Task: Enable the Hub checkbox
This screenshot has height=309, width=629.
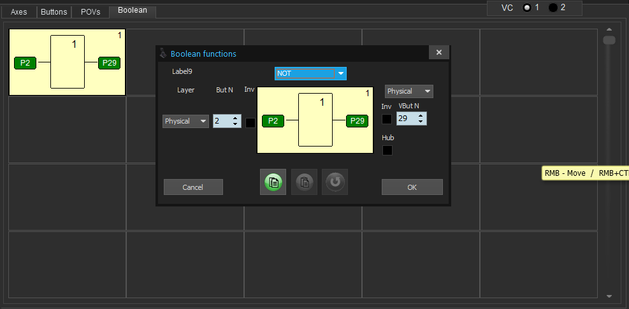Action: click(387, 150)
